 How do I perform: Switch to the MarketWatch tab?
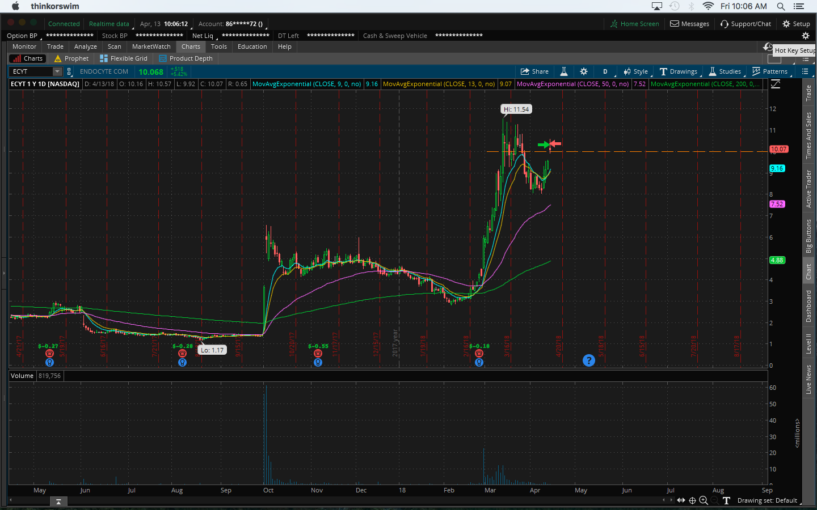(151, 46)
